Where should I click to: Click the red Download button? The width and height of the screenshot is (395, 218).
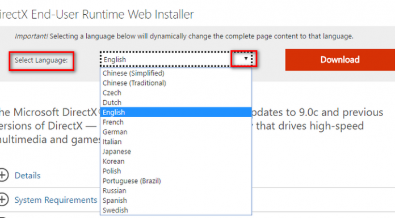(x=340, y=59)
